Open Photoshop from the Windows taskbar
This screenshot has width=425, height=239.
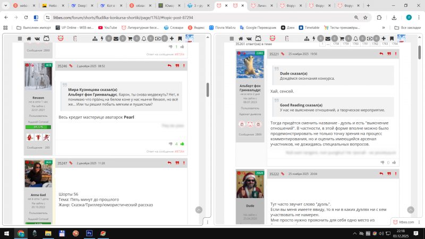89,233
